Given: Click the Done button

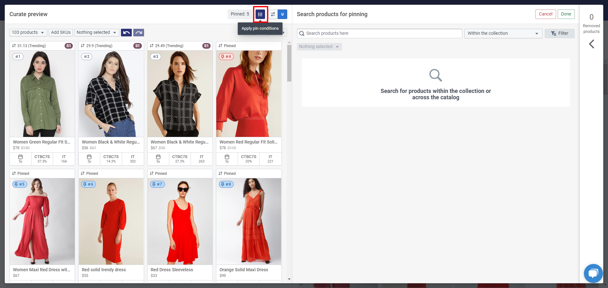Looking at the screenshot, I should [566, 14].
